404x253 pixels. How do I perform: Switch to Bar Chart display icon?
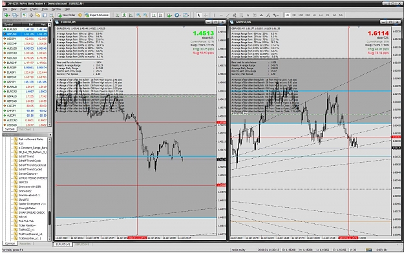tap(117, 15)
